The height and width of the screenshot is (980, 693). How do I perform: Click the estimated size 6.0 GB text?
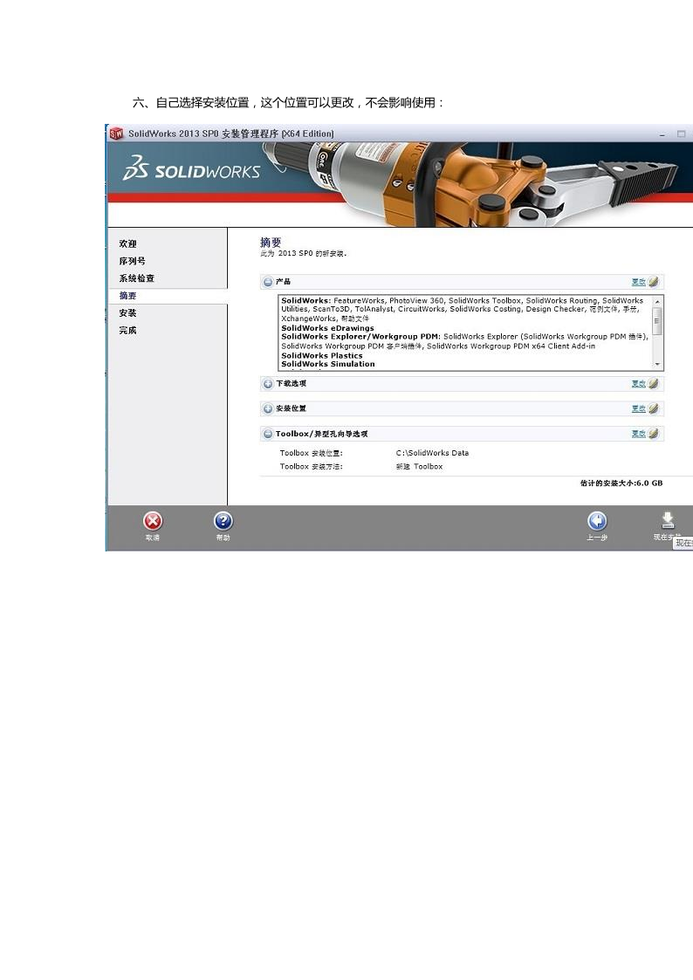pos(621,483)
